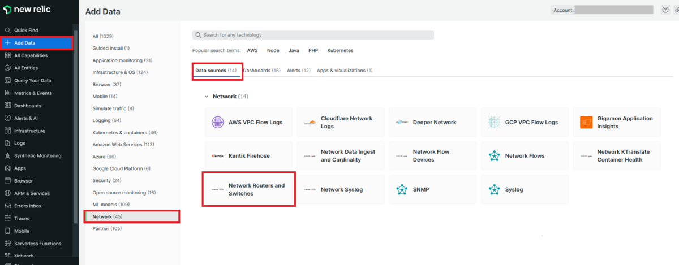679x265 pixels.
Task: Open Network Syslog tile
Action: coord(341,189)
